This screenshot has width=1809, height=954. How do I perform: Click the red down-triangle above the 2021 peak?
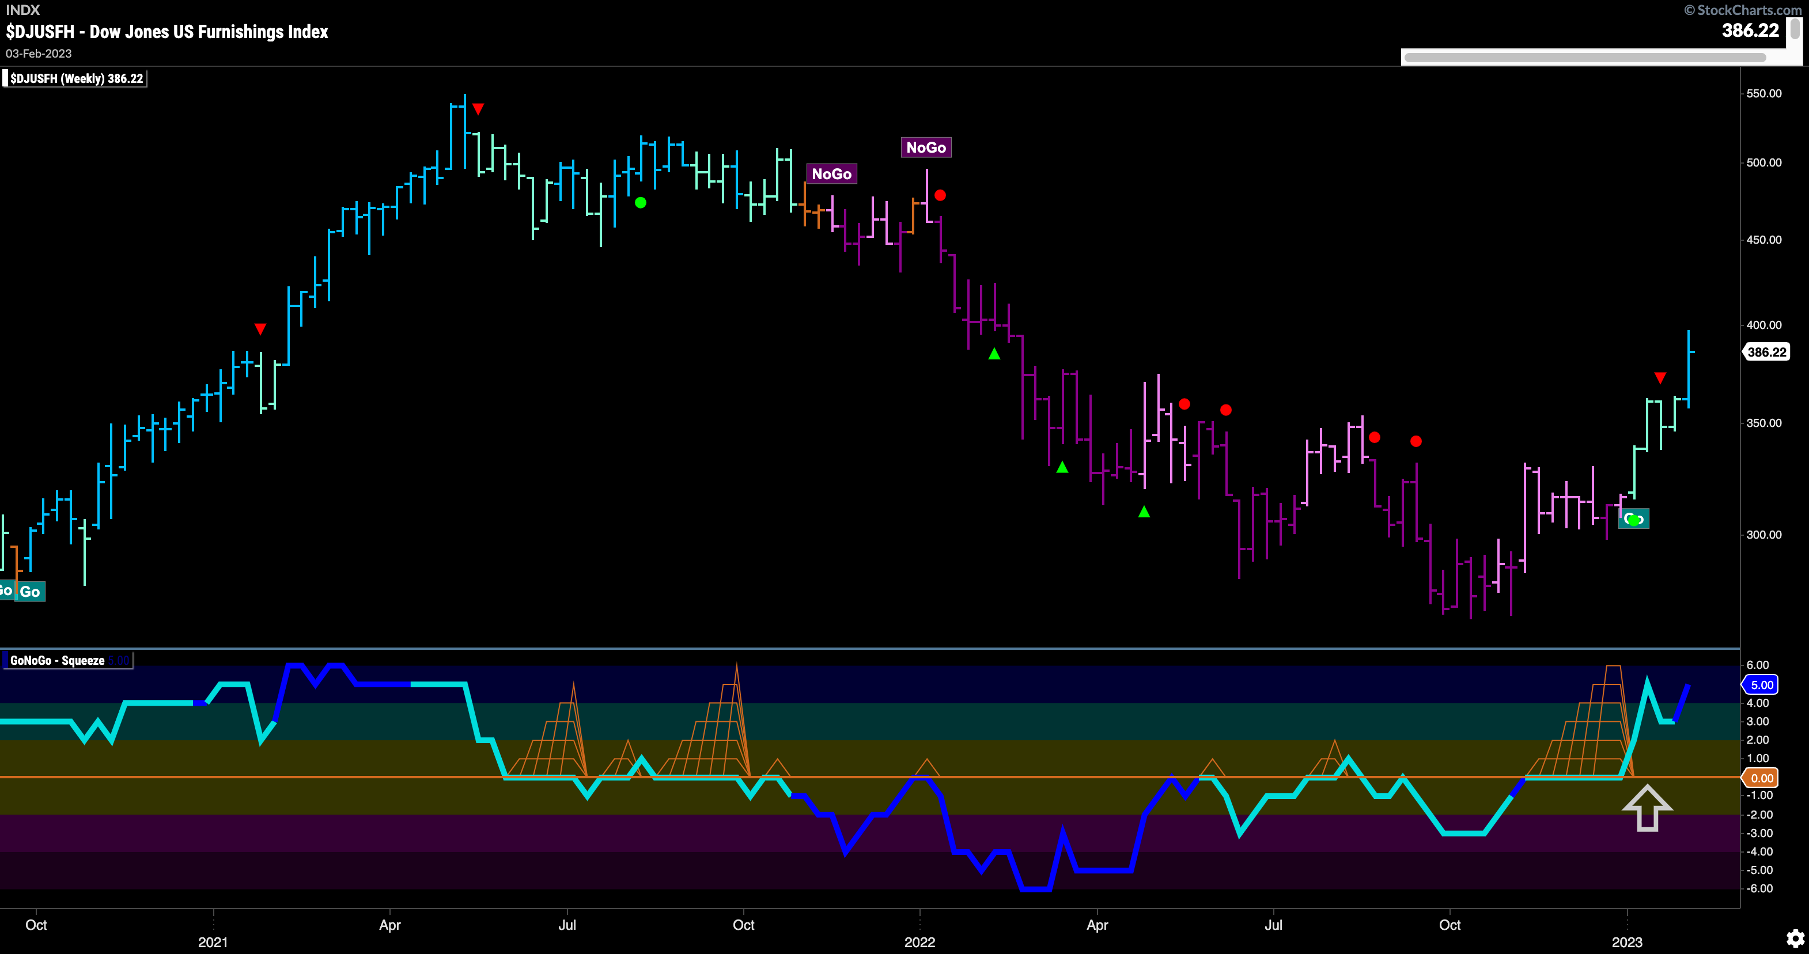(478, 109)
